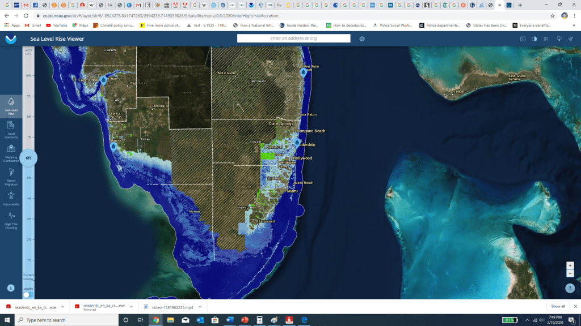This screenshot has height=326, width=581.
Task: Click the 6ft water level slider handle
Action: point(28,158)
